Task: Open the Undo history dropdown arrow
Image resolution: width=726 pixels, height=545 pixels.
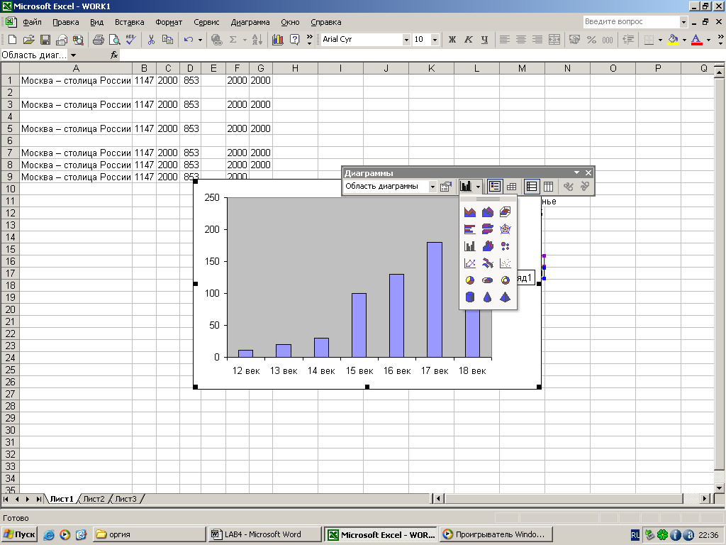Action: (x=200, y=40)
